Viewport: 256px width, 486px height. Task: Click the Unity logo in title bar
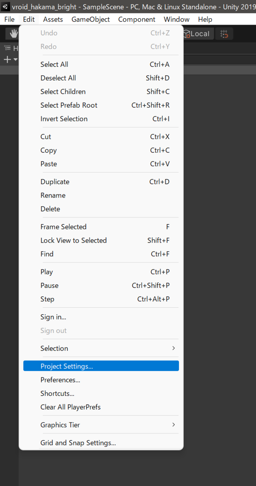pos(6,7)
